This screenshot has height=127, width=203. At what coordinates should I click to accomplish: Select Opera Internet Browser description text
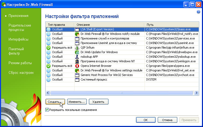(96, 66)
